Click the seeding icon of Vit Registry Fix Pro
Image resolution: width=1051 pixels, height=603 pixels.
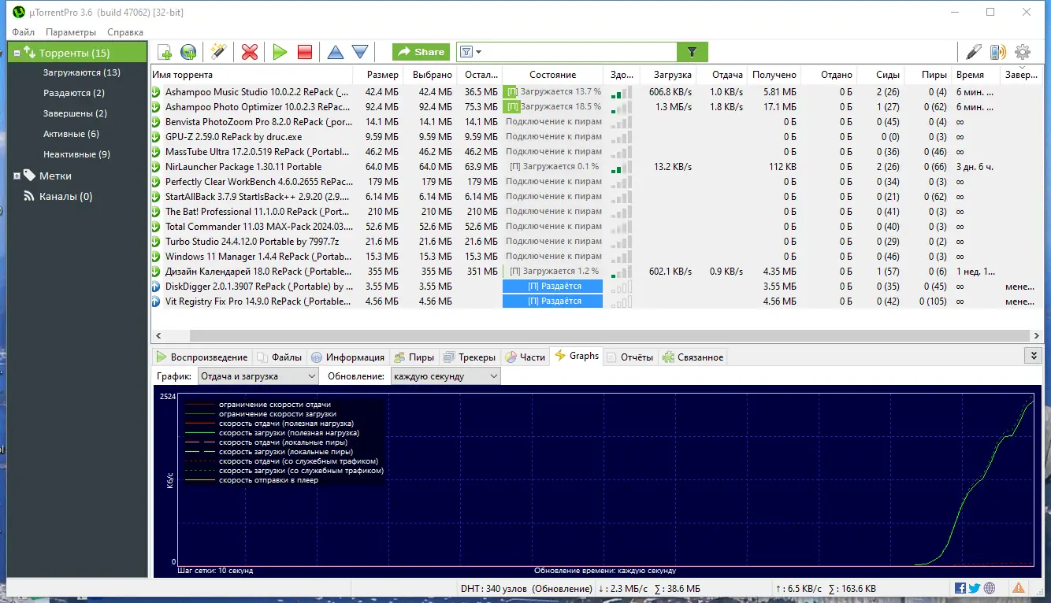tap(158, 301)
